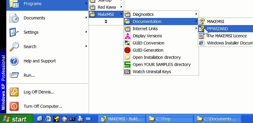
Task: Open Watch Uninstall Keys utility
Action: (152, 72)
